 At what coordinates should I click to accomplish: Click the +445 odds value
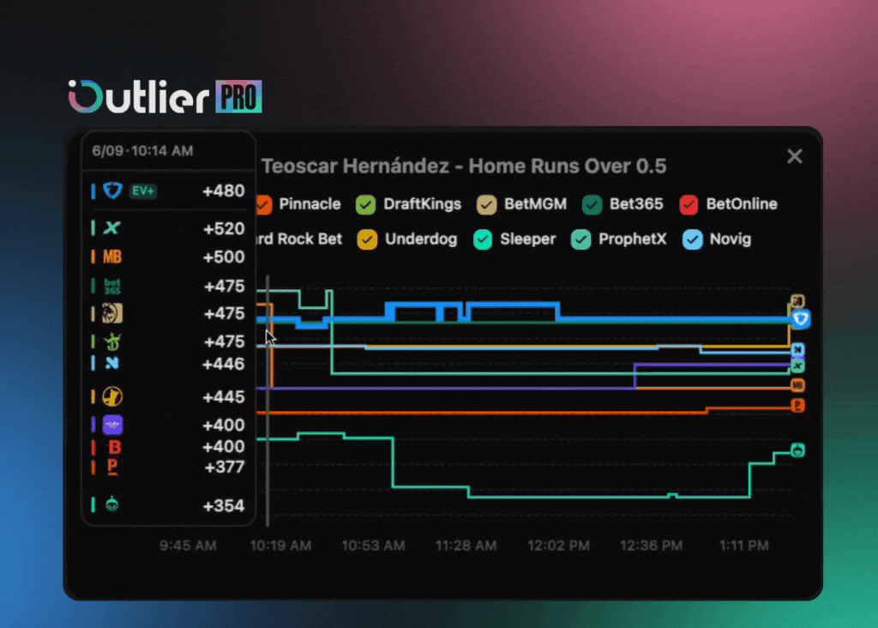pyautogui.click(x=224, y=397)
